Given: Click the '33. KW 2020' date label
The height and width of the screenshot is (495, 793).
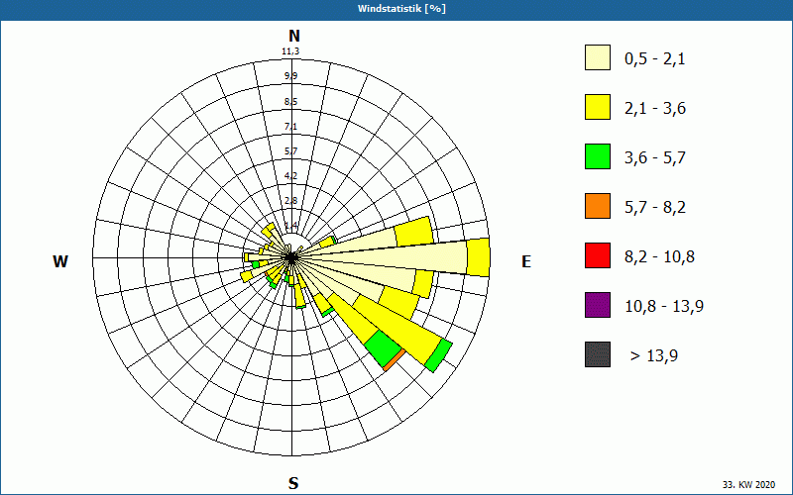Looking at the screenshot, I should tap(748, 484).
